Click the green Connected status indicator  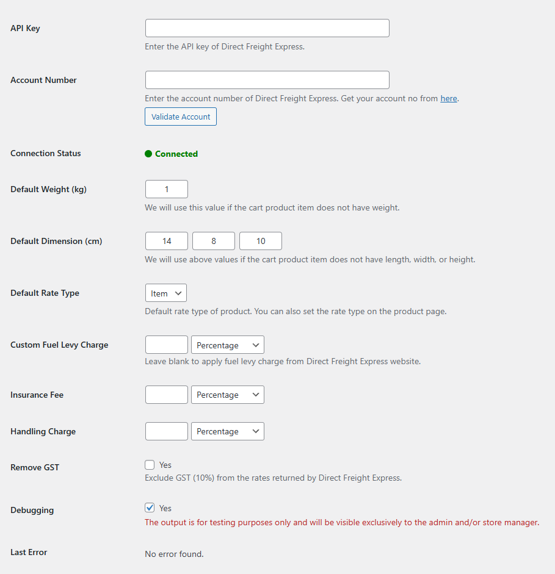tap(171, 154)
